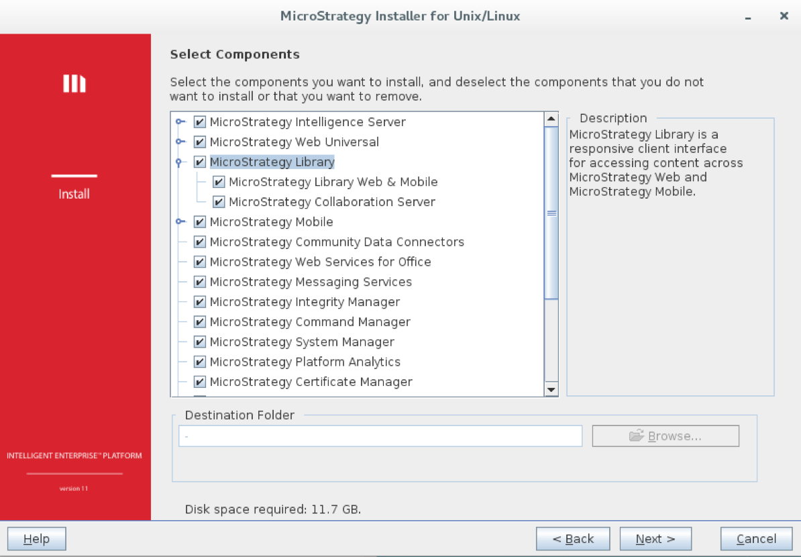Expand the MicroStrategy Web Universal node
This screenshot has width=801, height=557.
pyautogui.click(x=179, y=142)
